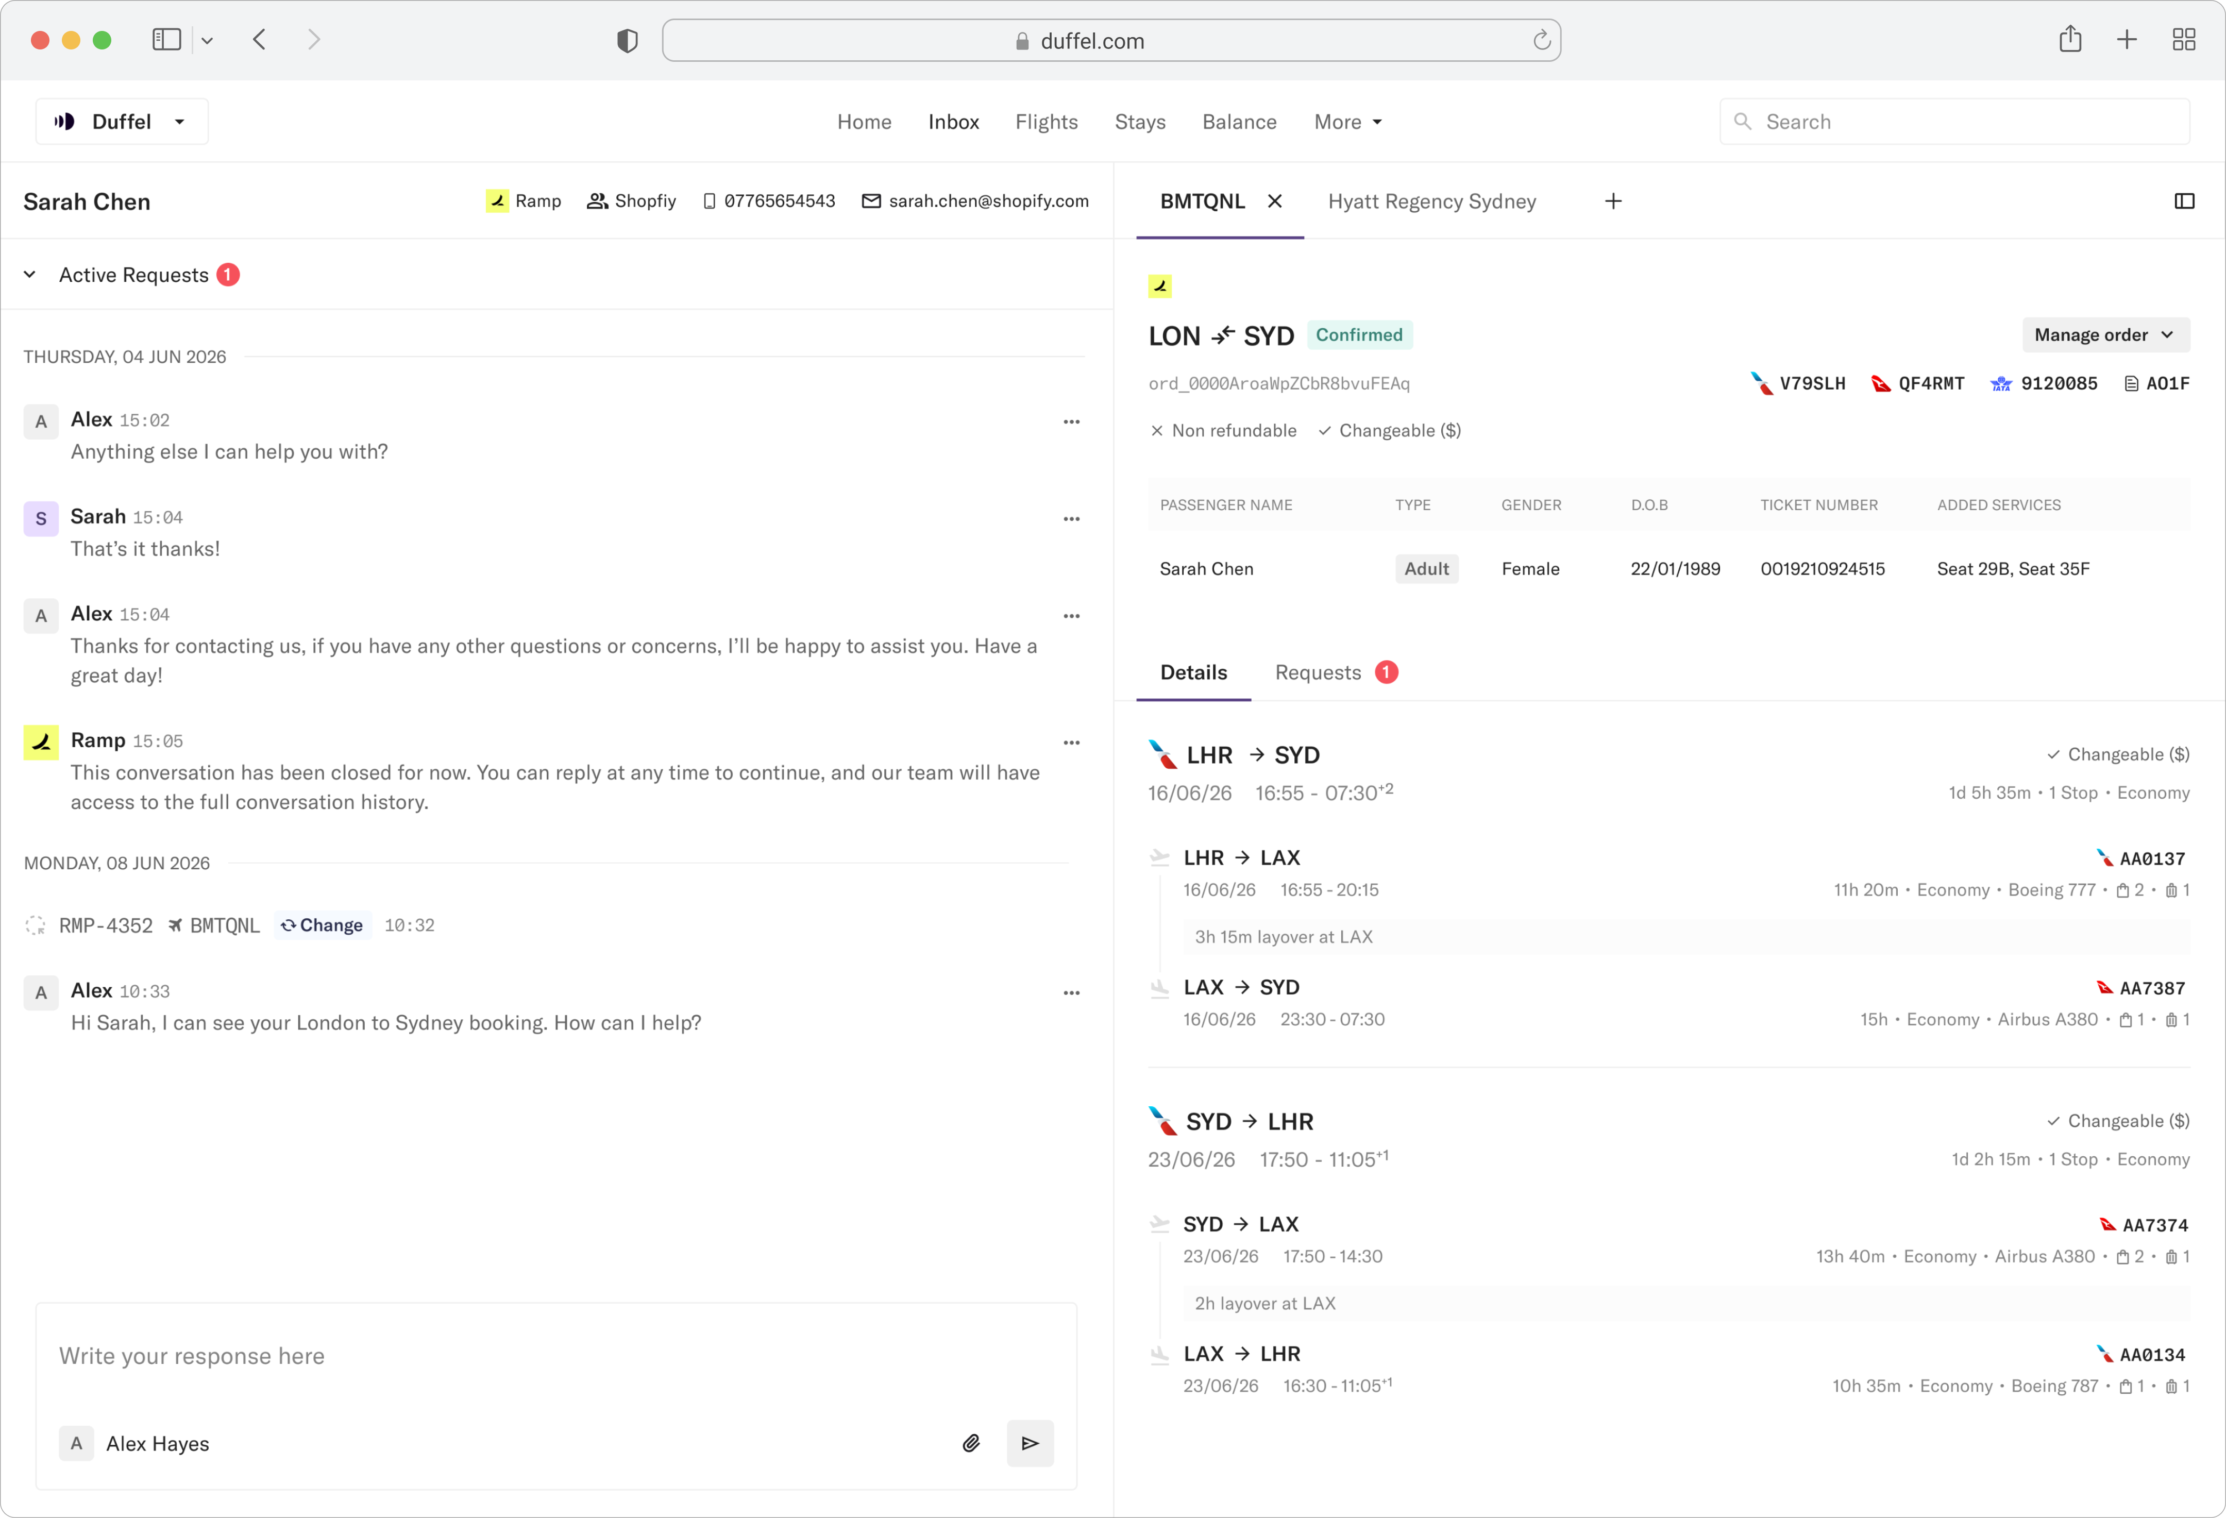
Task: Open the Stays nav item
Action: [x=1140, y=122]
